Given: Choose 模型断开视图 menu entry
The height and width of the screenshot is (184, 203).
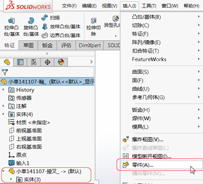Looking at the screenshot, I should (x=162, y=156).
